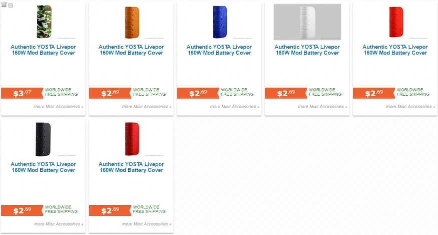Follow 'more Misc Accessories' under the orange cover
Screen dimensions: 438x235
click(147, 107)
